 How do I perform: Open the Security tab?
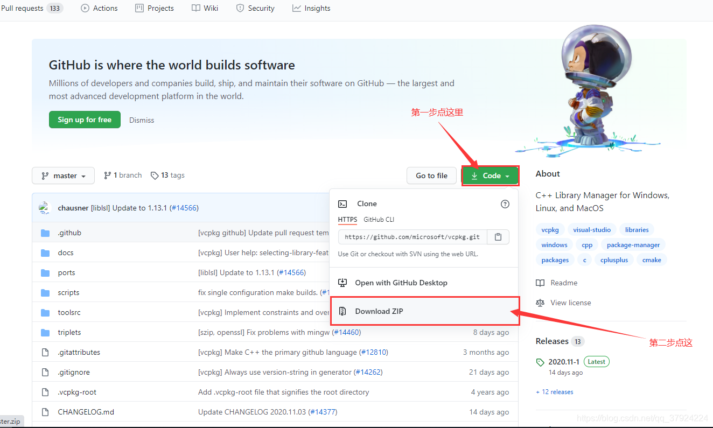255,8
